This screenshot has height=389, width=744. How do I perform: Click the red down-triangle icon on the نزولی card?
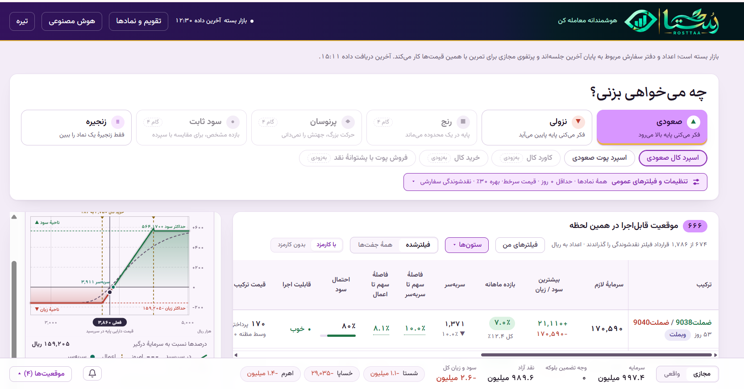coord(578,122)
